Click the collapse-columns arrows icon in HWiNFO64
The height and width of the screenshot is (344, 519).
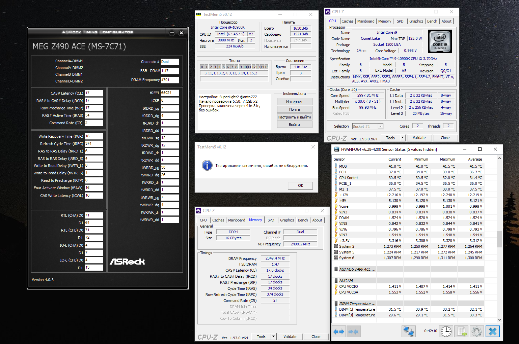pos(353,332)
